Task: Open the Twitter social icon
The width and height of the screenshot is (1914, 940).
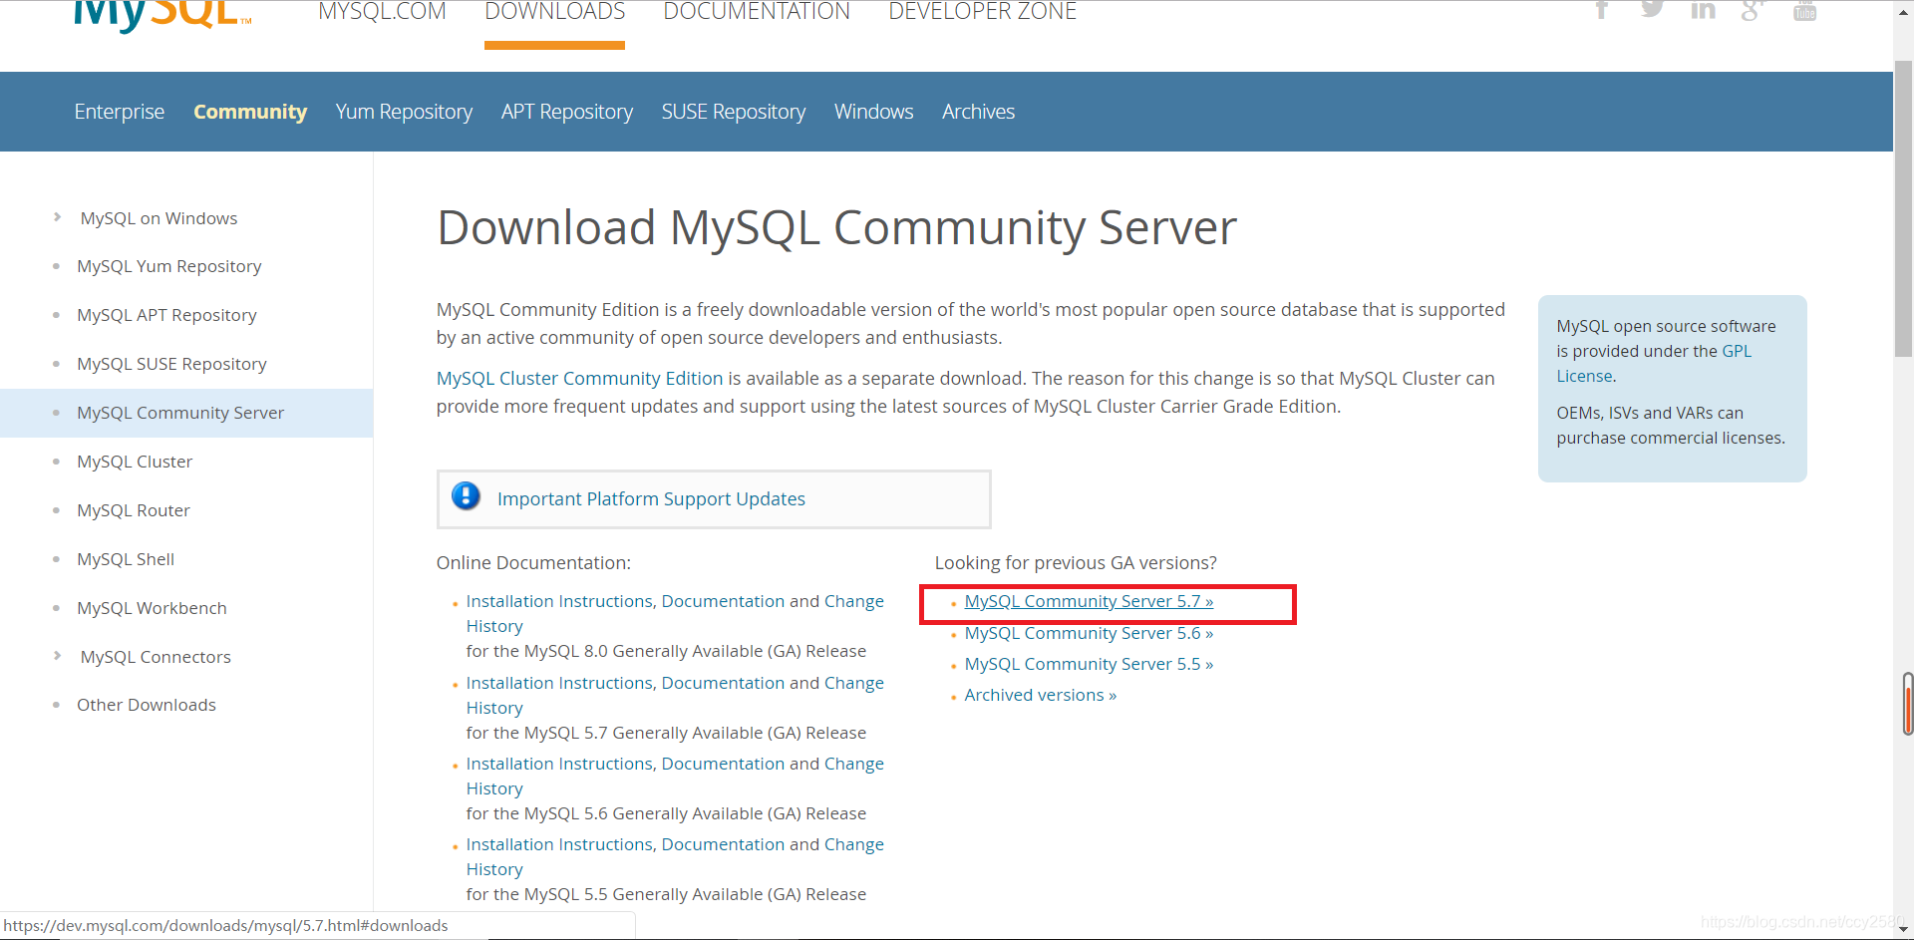Action: coord(1653,10)
